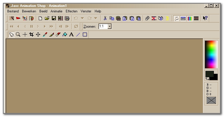Click the Paste Into Selected Frame icon
Viewport: 224px width, 117px height.
(138, 18)
